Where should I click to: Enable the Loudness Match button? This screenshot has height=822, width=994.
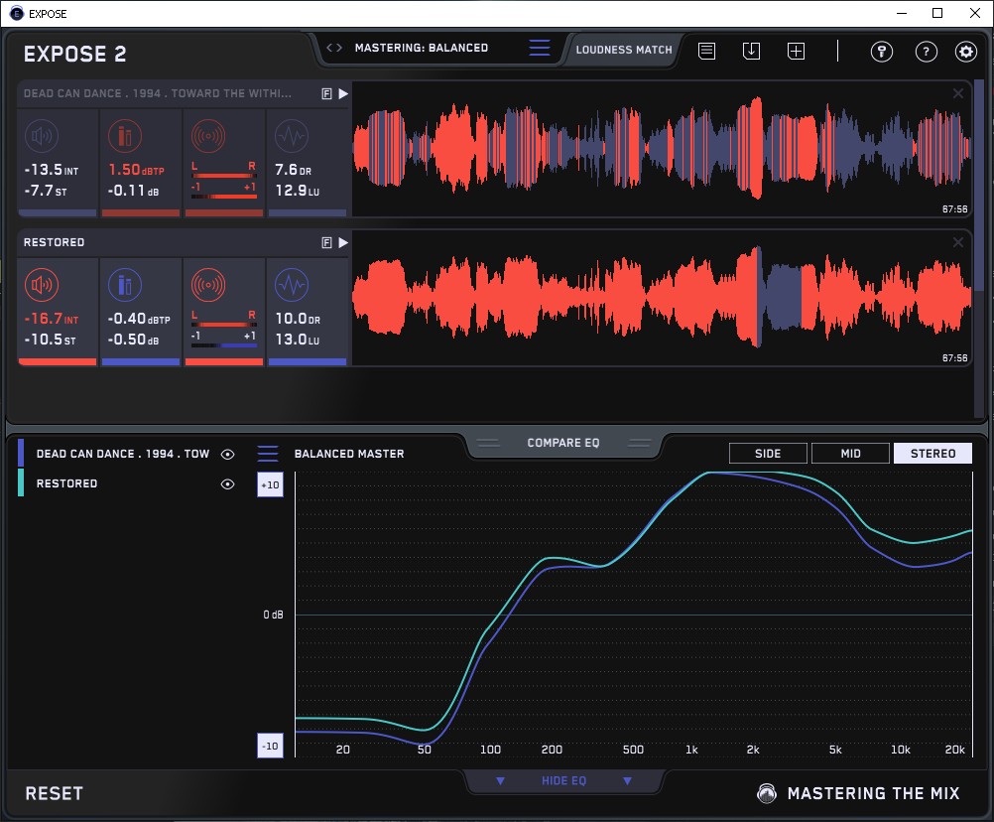pos(624,50)
